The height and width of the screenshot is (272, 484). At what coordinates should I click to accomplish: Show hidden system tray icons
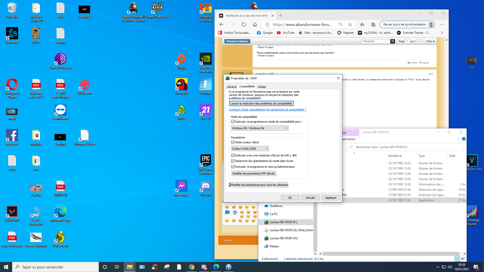pyautogui.click(x=438, y=267)
